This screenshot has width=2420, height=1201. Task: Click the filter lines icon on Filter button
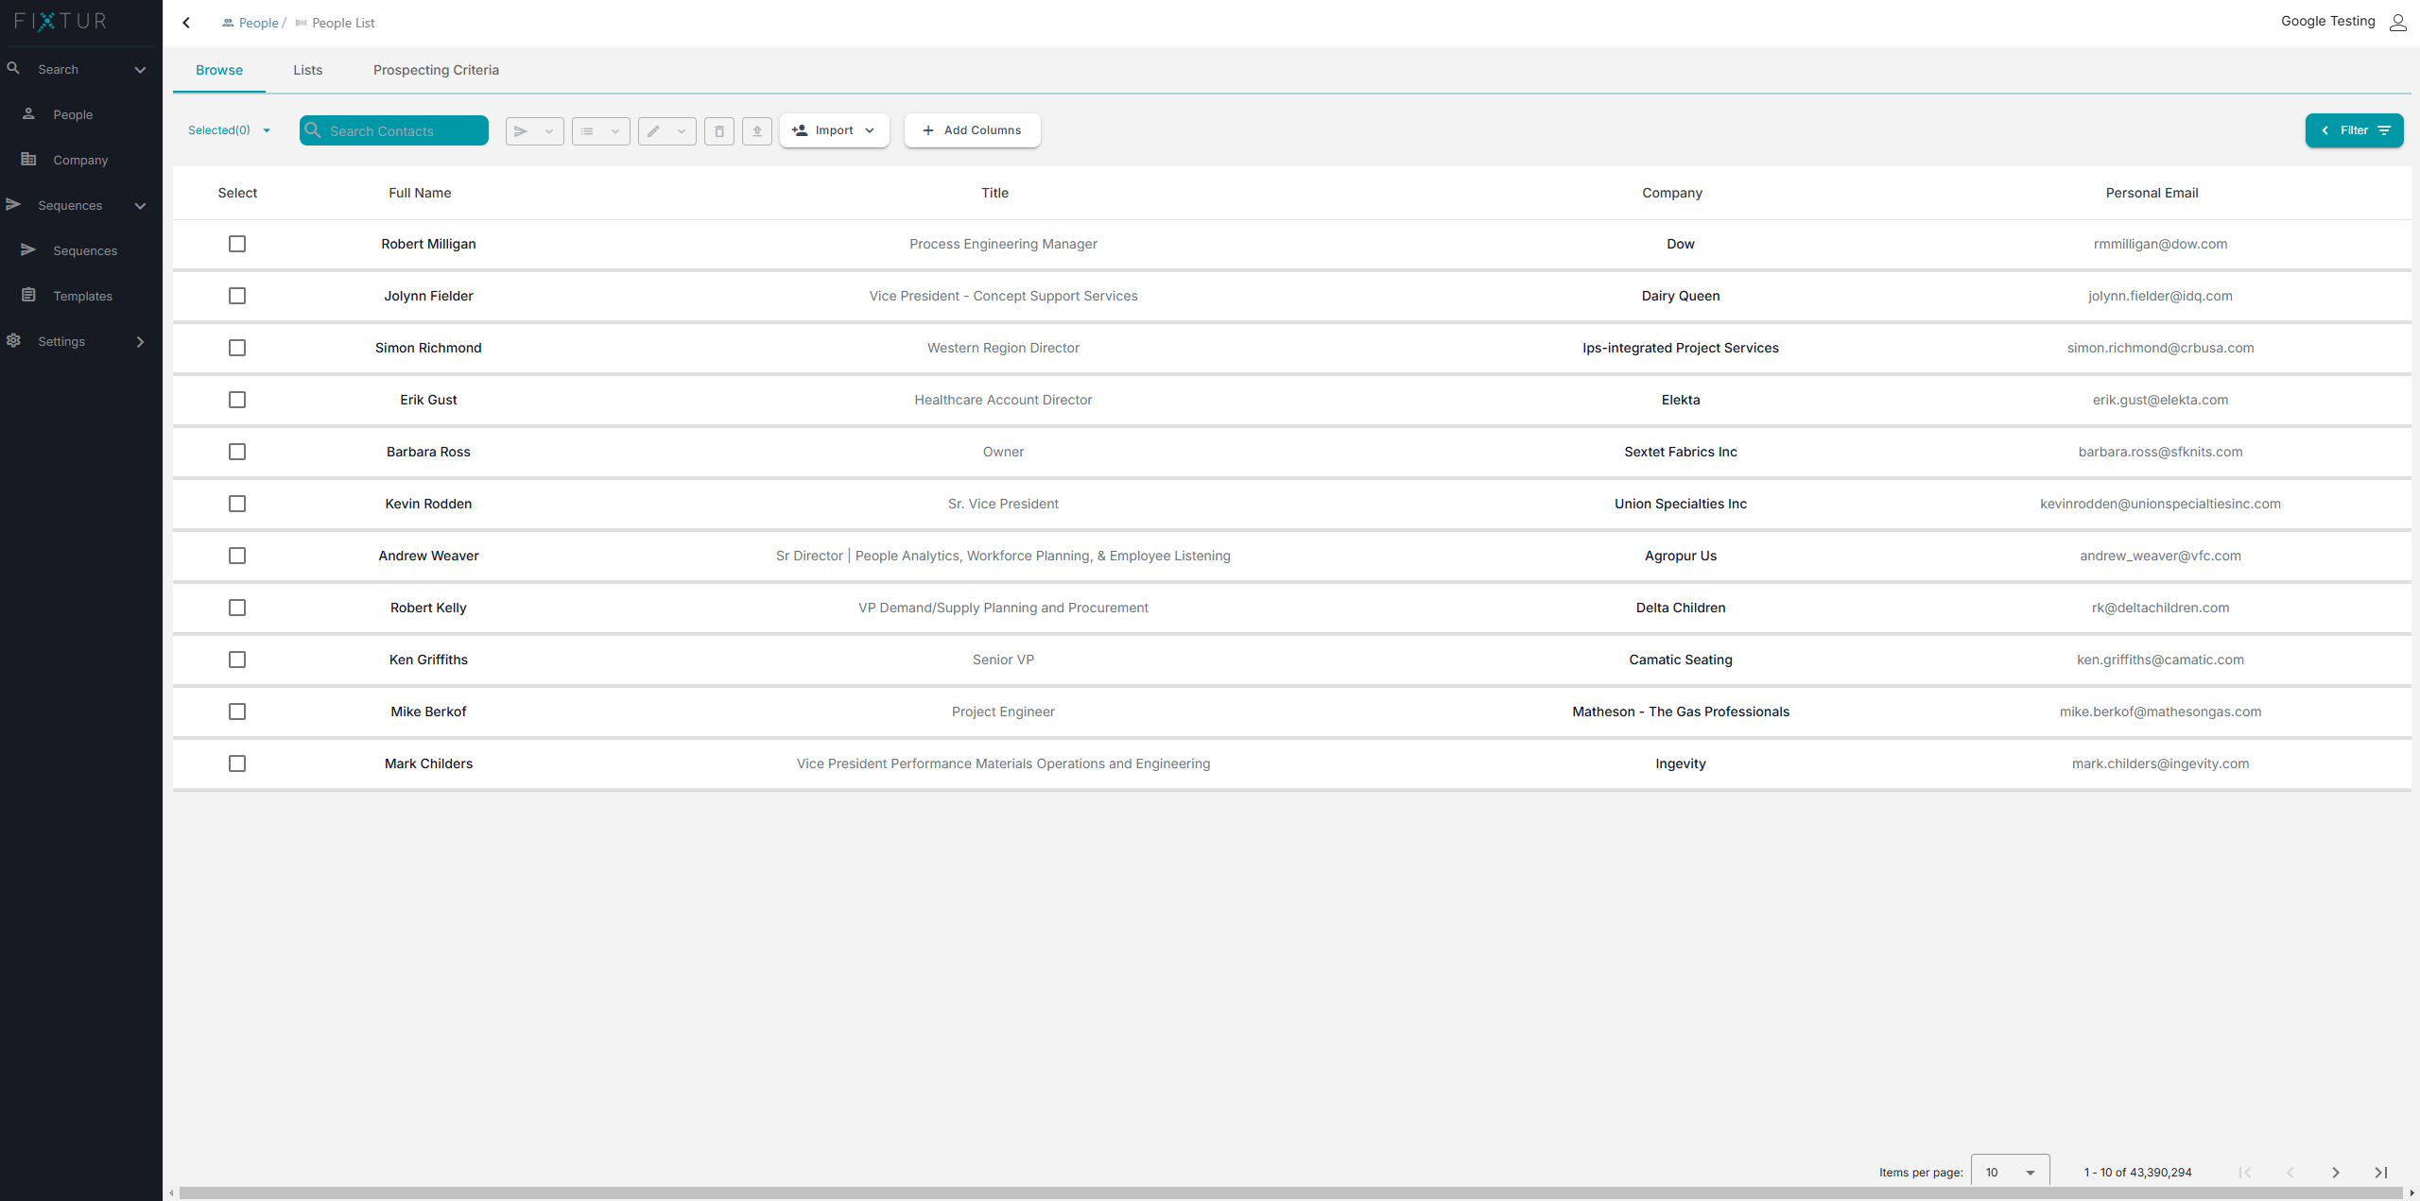2384,130
